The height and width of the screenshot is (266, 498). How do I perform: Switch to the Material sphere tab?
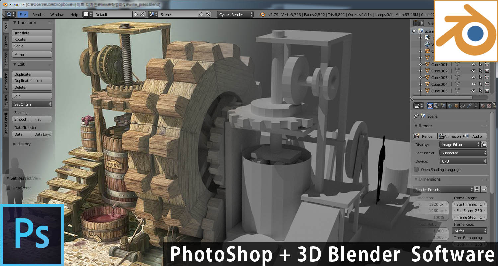point(483,106)
